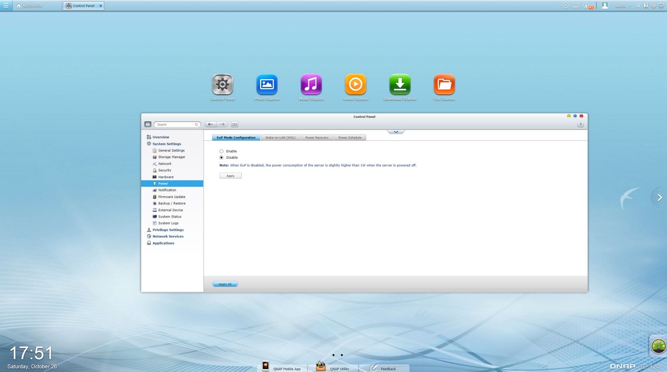Switch to EuP Mode Configuration tab
The image size is (667, 372).
236,138
